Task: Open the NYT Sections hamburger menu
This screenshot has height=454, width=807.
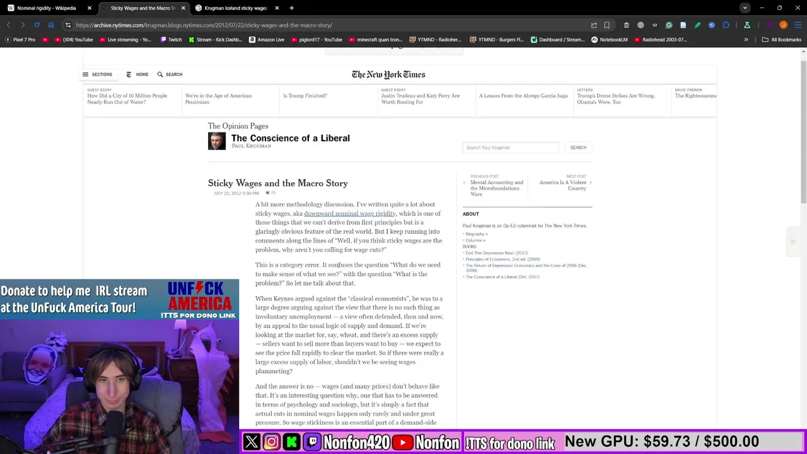Action: pyautogui.click(x=97, y=74)
